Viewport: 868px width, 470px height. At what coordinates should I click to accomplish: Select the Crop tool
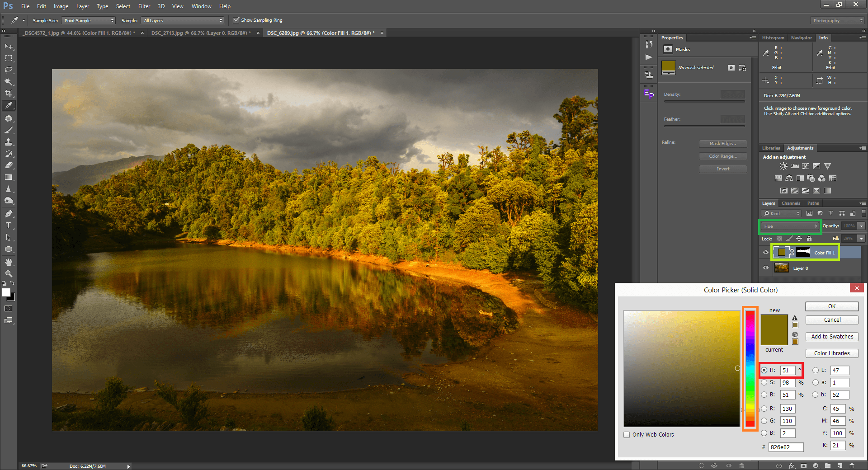click(x=9, y=94)
